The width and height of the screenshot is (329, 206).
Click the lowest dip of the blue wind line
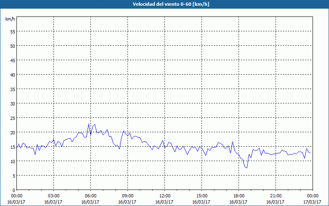(247, 168)
